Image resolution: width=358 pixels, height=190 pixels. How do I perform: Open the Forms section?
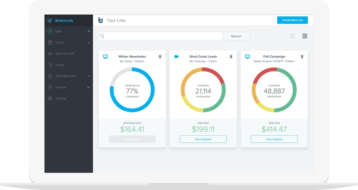pyautogui.click(x=59, y=43)
